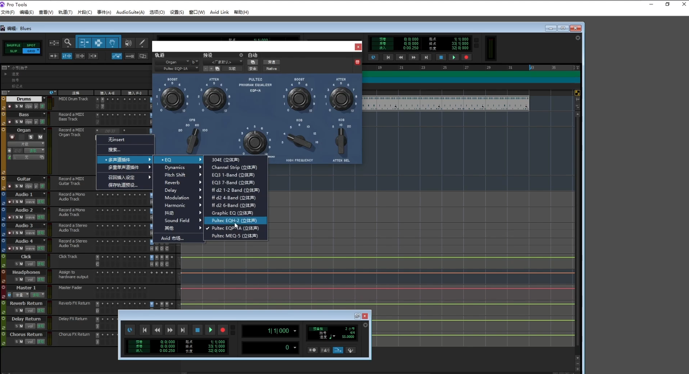Toggle tempo conductor in Transport window
689x374 pixels.
pos(350,350)
